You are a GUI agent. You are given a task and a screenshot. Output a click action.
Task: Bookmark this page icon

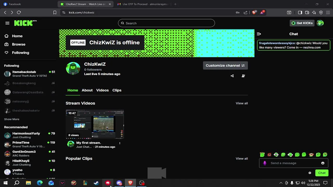[55, 12]
